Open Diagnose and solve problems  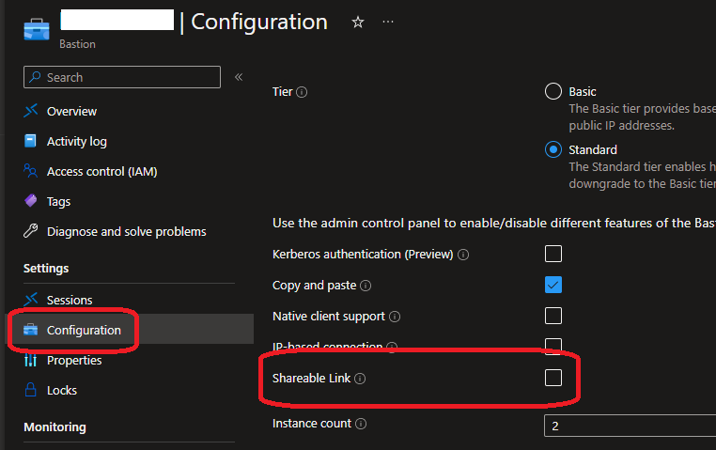[x=126, y=231]
